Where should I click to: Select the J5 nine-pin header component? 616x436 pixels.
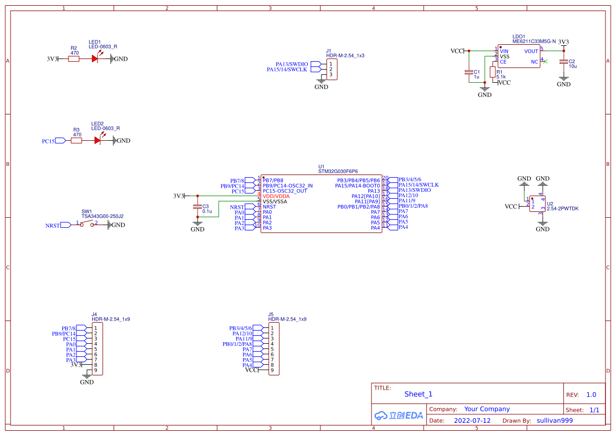click(273, 349)
